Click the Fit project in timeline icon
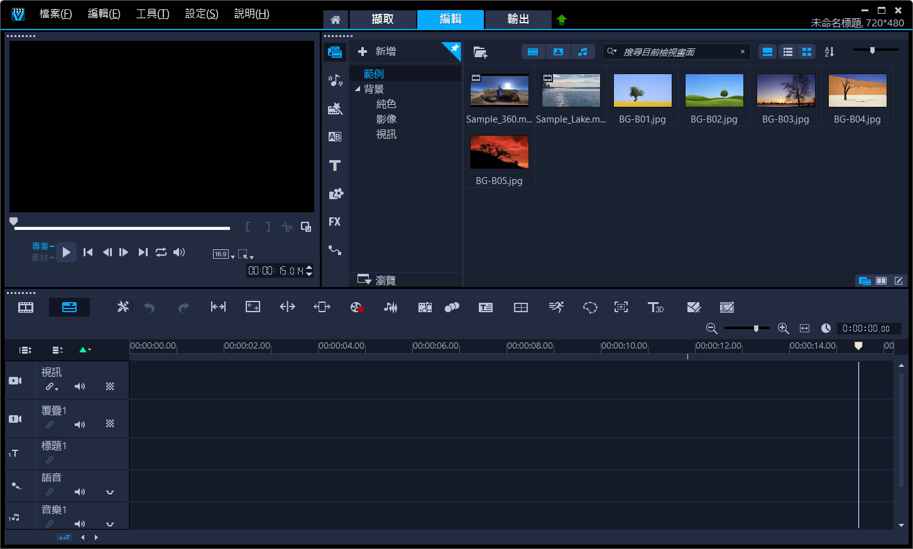 point(804,329)
